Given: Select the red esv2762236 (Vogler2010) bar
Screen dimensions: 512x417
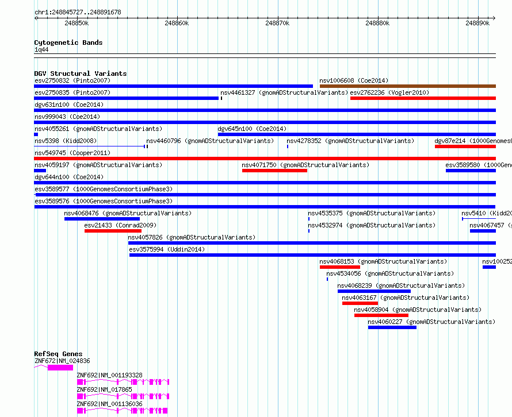Looking at the screenshot, I should pyautogui.click(x=423, y=98).
